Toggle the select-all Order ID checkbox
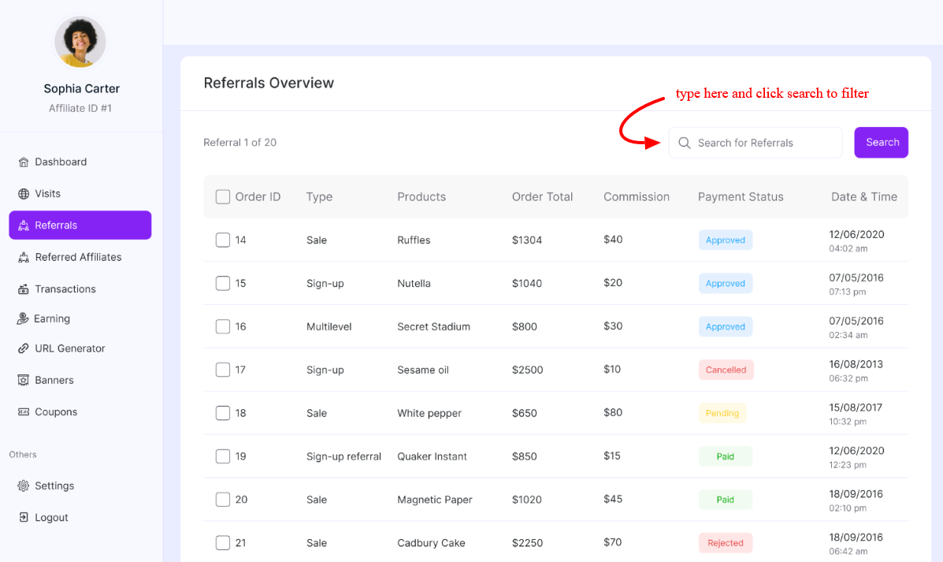The image size is (943, 562). pos(223,197)
